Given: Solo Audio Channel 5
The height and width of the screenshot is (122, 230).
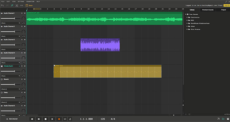Looking at the screenshot, I should (22, 106).
